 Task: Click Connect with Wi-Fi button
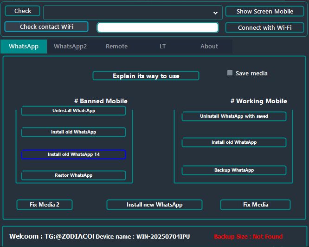[x=264, y=27]
